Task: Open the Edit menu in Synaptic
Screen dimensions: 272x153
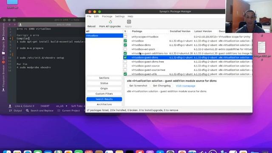Action: coord(96,16)
